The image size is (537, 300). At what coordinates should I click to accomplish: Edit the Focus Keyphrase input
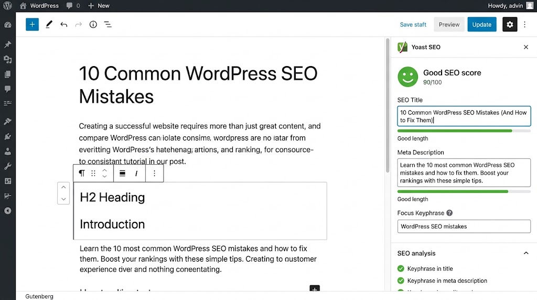click(464, 227)
